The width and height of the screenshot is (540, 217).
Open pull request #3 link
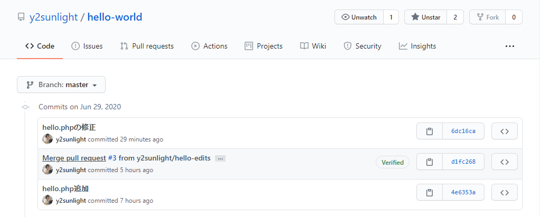tap(112, 158)
